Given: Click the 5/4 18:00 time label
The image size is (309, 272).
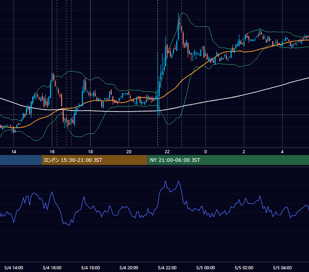Looking at the screenshot, I should (90, 267).
